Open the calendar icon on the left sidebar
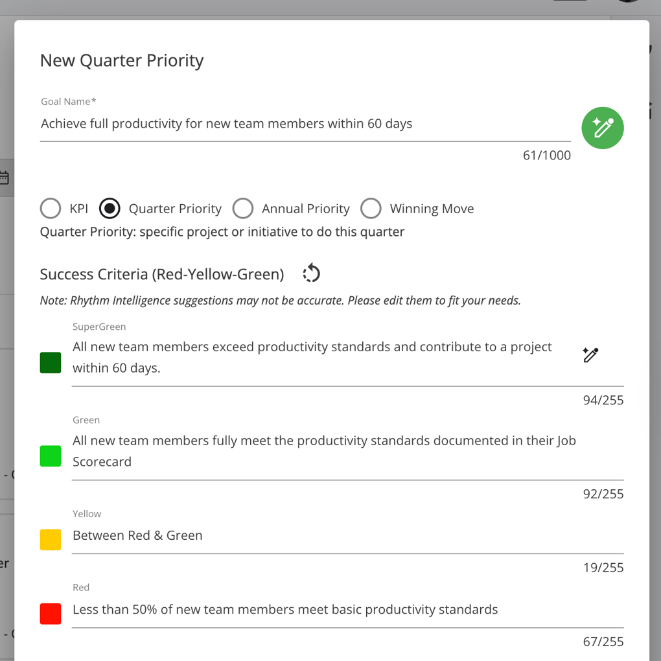Image resolution: width=661 pixels, height=661 pixels. click(x=6, y=177)
